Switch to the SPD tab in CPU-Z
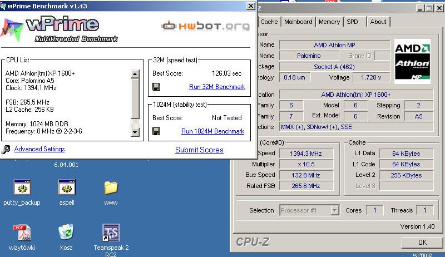The image size is (445, 257). (352, 22)
